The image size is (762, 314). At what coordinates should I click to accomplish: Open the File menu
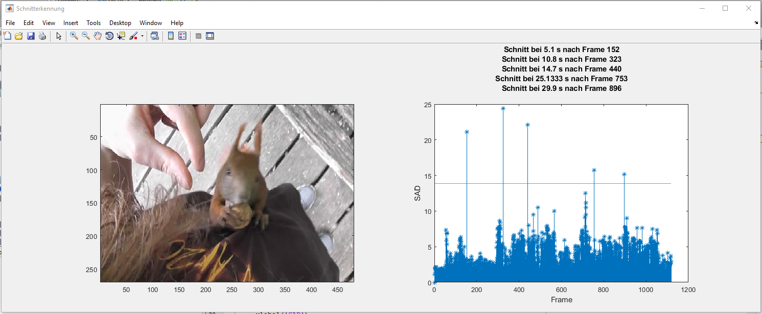coord(10,23)
